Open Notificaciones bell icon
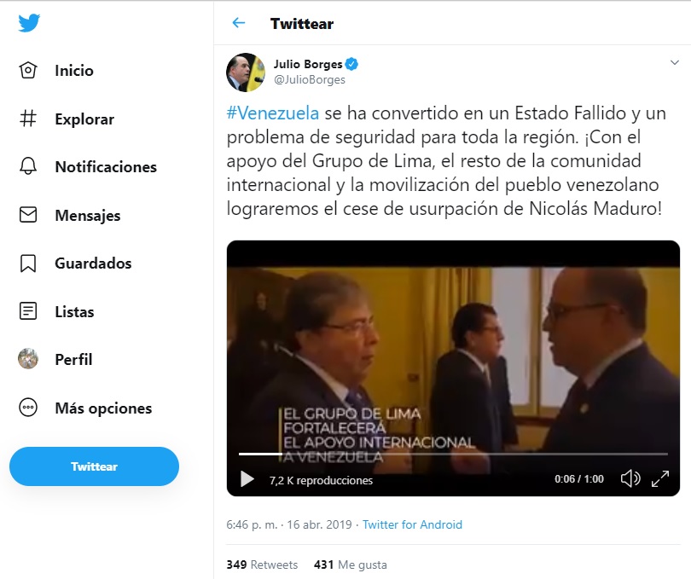The height and width of the screenshot is (579, 691). (28, 166)
